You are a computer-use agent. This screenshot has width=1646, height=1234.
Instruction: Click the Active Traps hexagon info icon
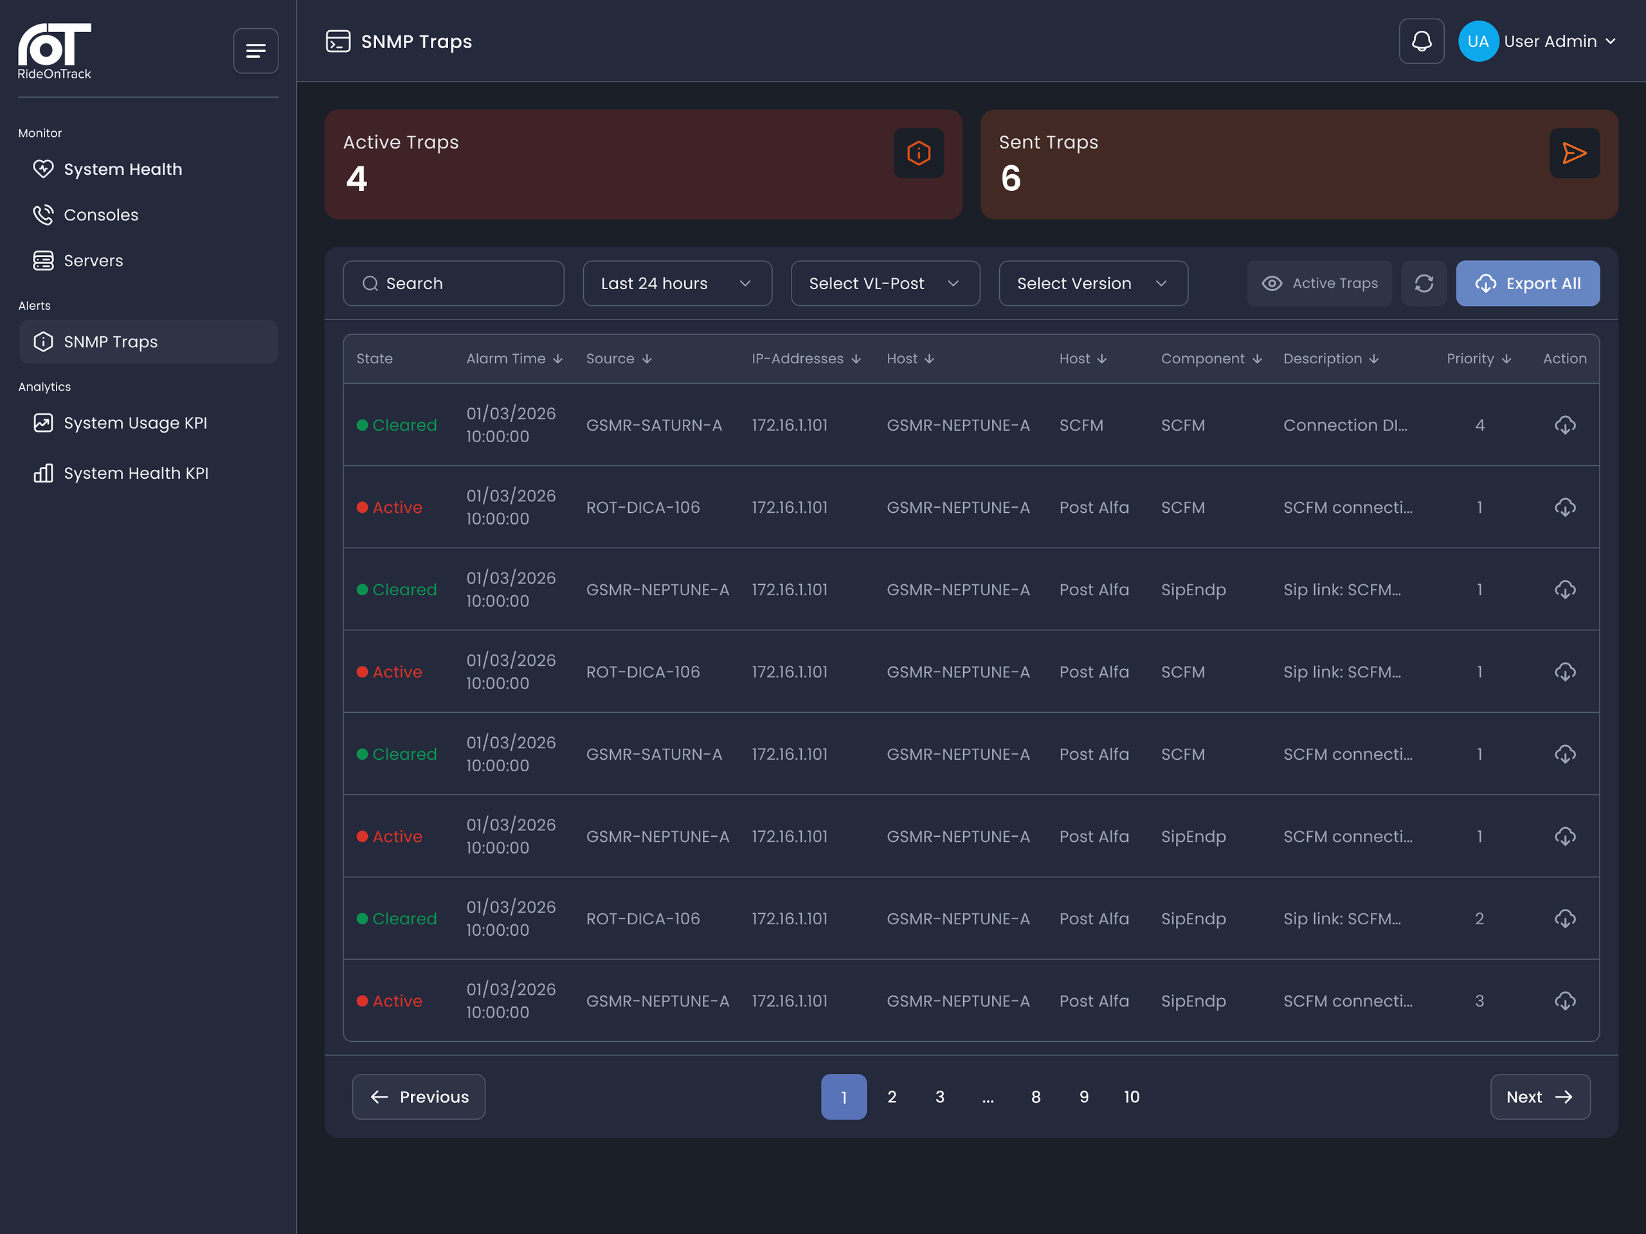tap(918, 153)
